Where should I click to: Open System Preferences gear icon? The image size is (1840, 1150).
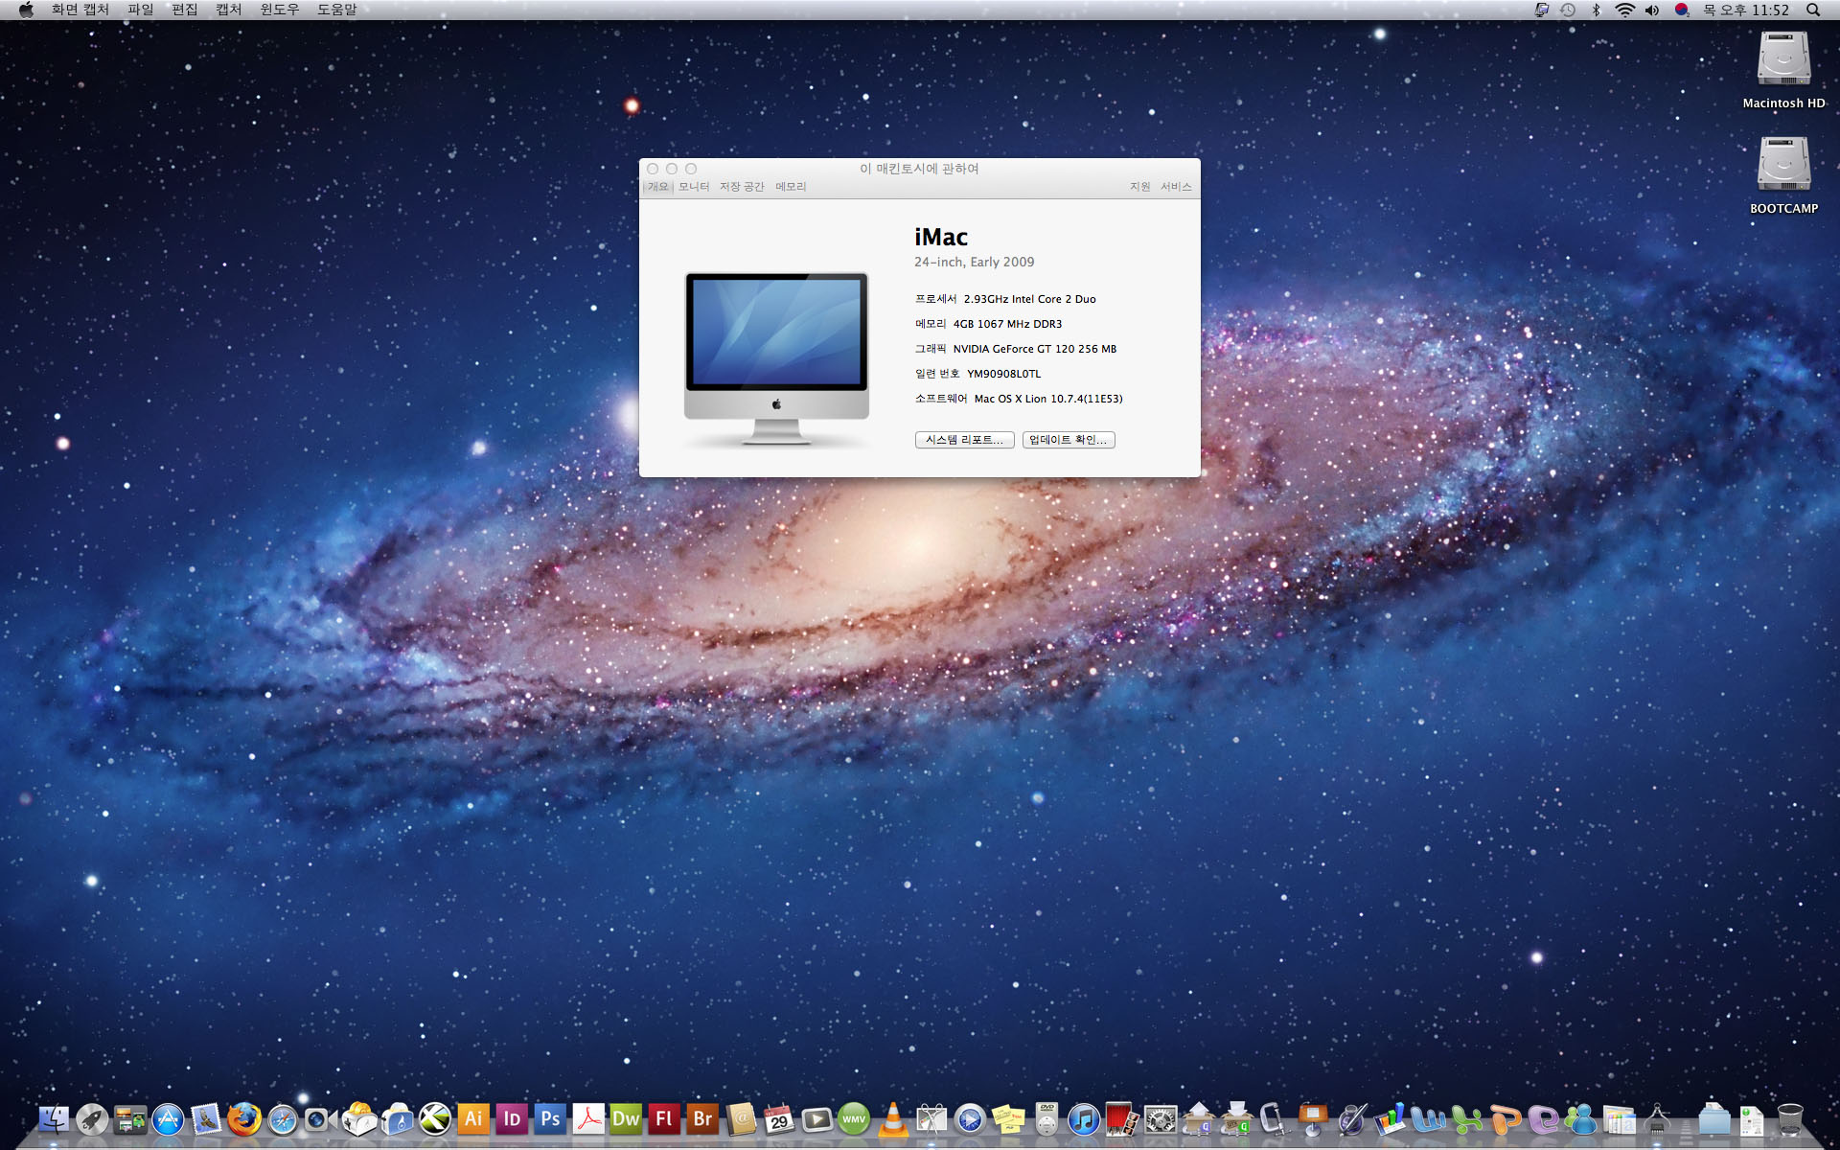tap(1160, 1118)
